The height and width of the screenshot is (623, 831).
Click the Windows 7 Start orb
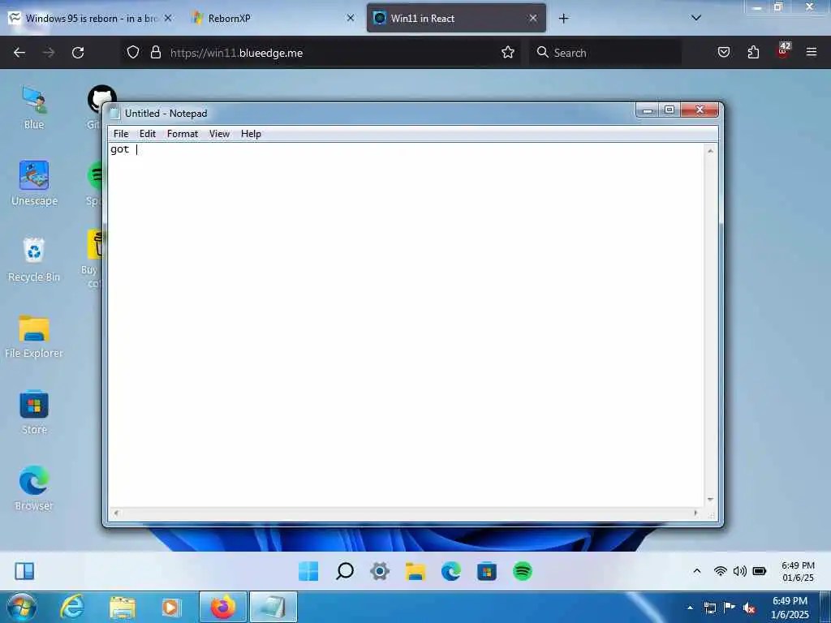(21, 608)
